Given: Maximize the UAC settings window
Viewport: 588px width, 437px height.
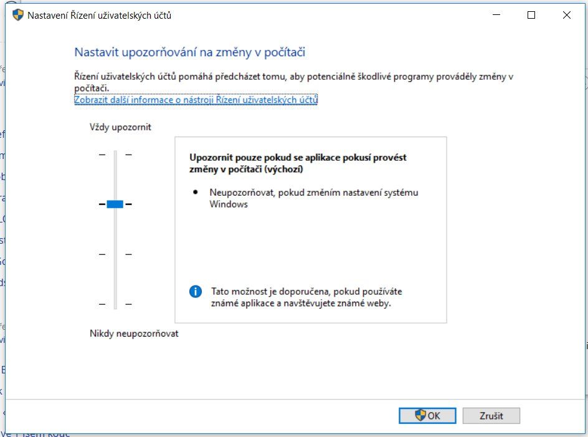Looking at the screenshot, I should [531, 15].
